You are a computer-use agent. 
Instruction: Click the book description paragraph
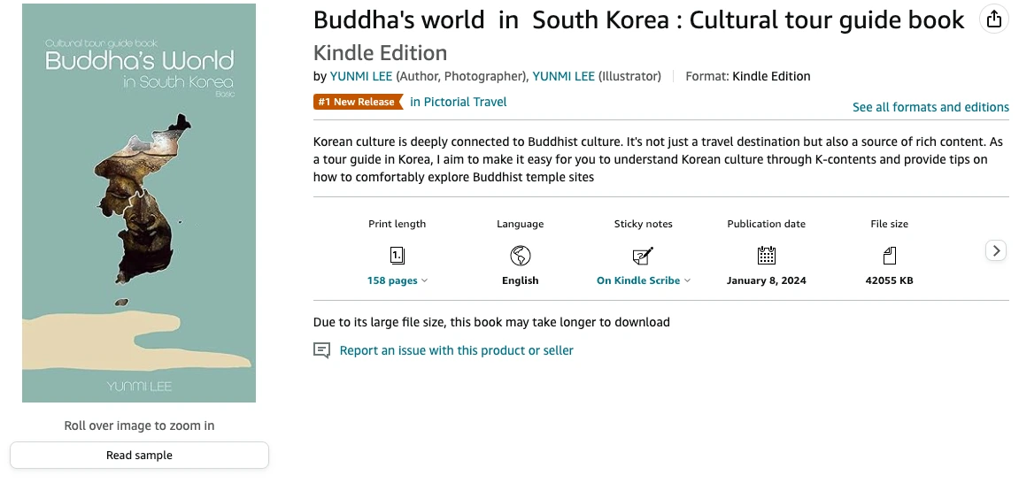click(x=660, y=159)
